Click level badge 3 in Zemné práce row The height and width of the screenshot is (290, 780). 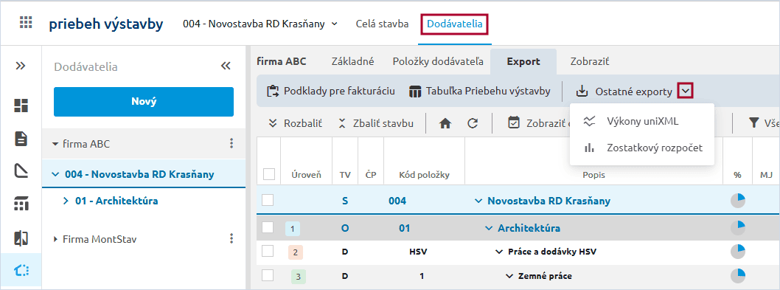pyautogui.click(x=299, y=277)
